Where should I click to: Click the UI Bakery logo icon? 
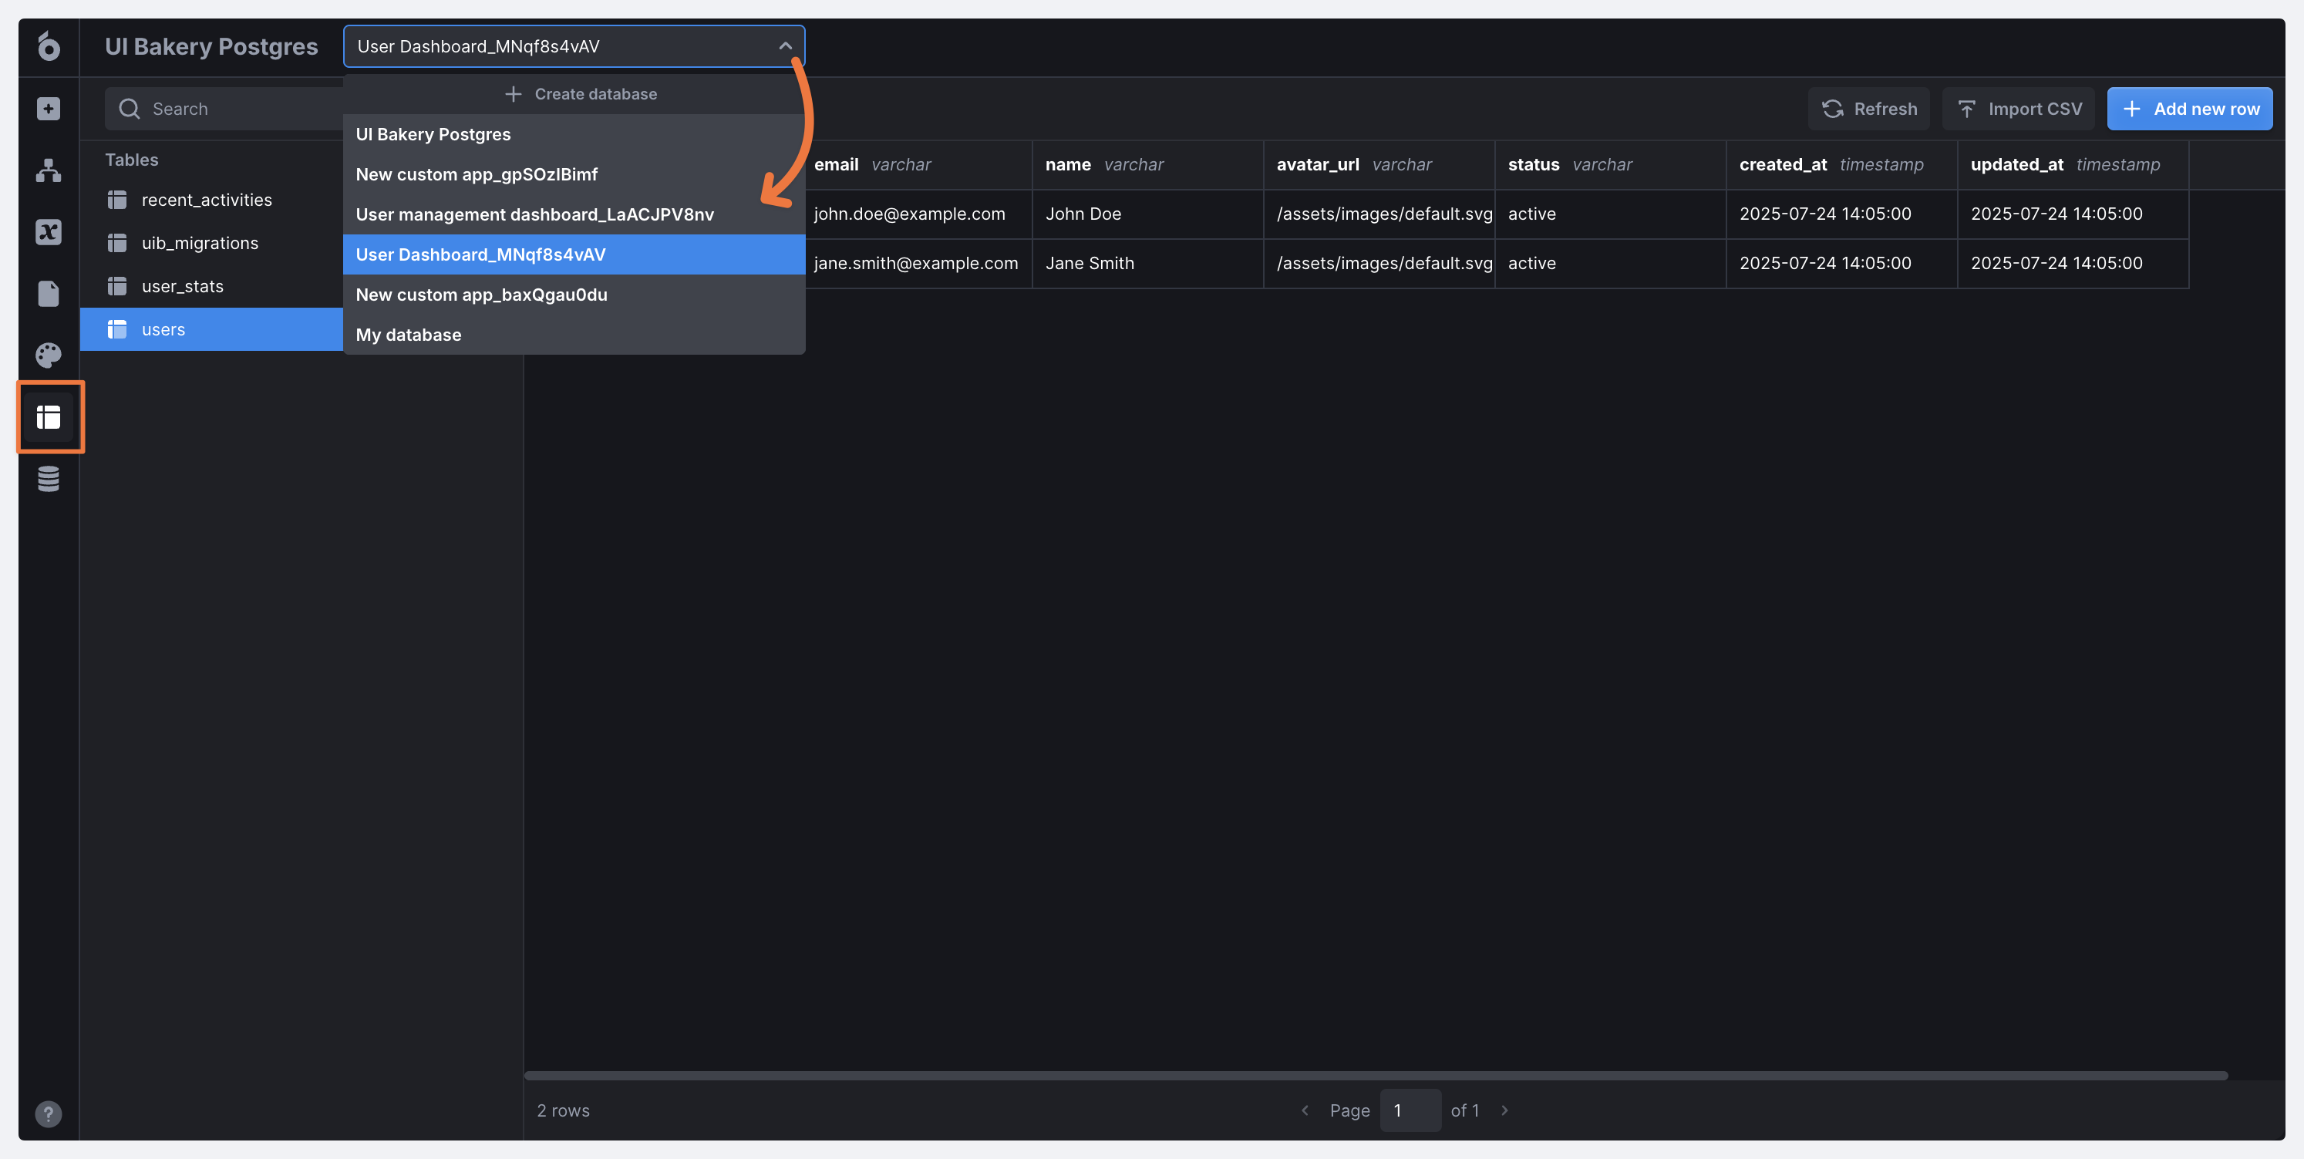tap(49, 45)
